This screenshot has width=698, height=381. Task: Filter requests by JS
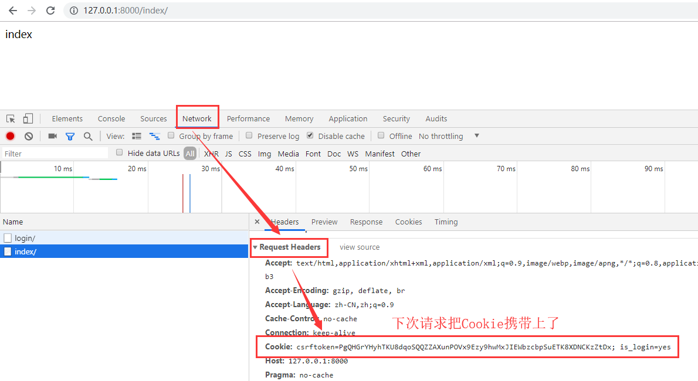[x=228, y=154]
